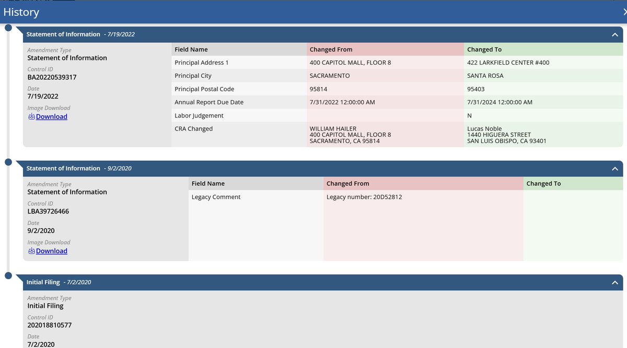Click the Principal Postal Code field name
The height and width of the screenshot is (348, 627).
point(204,89)
